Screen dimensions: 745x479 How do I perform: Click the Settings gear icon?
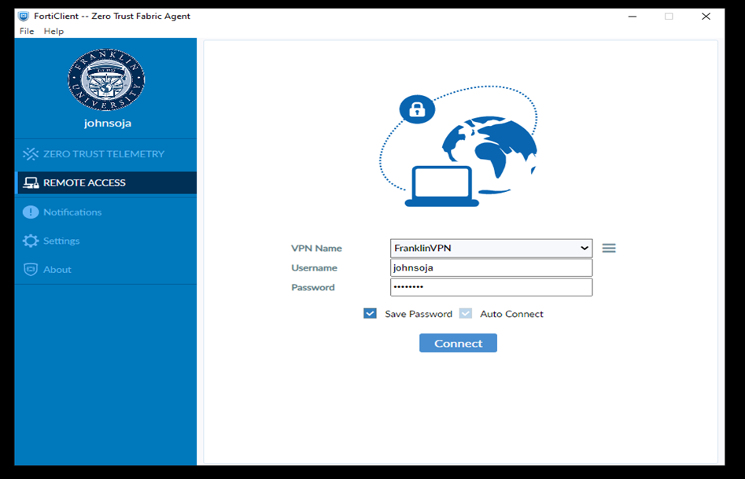click(31, 241)
